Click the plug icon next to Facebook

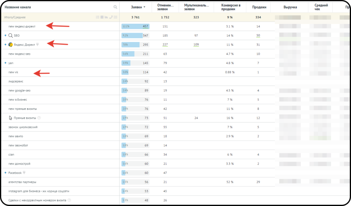coord(24,173)
